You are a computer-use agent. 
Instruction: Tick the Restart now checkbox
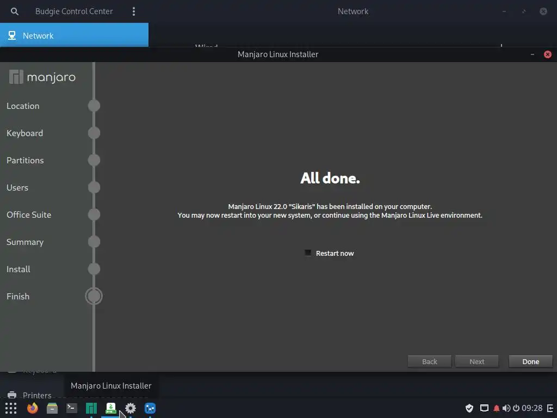pyautogui.click(x=308, y=253)
